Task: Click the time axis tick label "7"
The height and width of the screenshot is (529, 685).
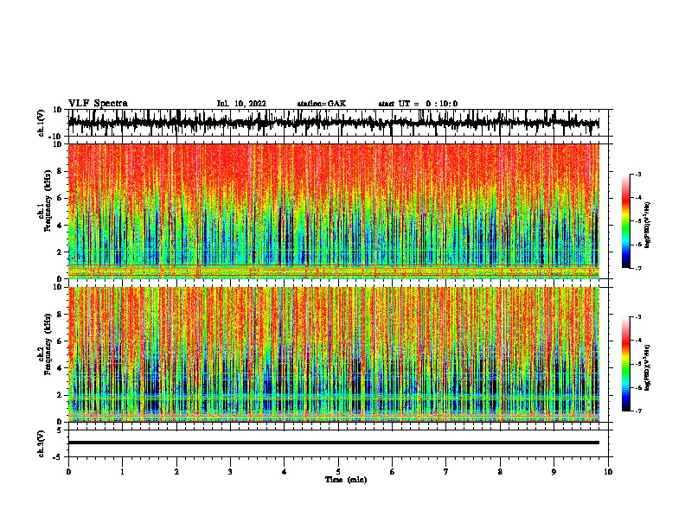Action: (x=446, y=472)
